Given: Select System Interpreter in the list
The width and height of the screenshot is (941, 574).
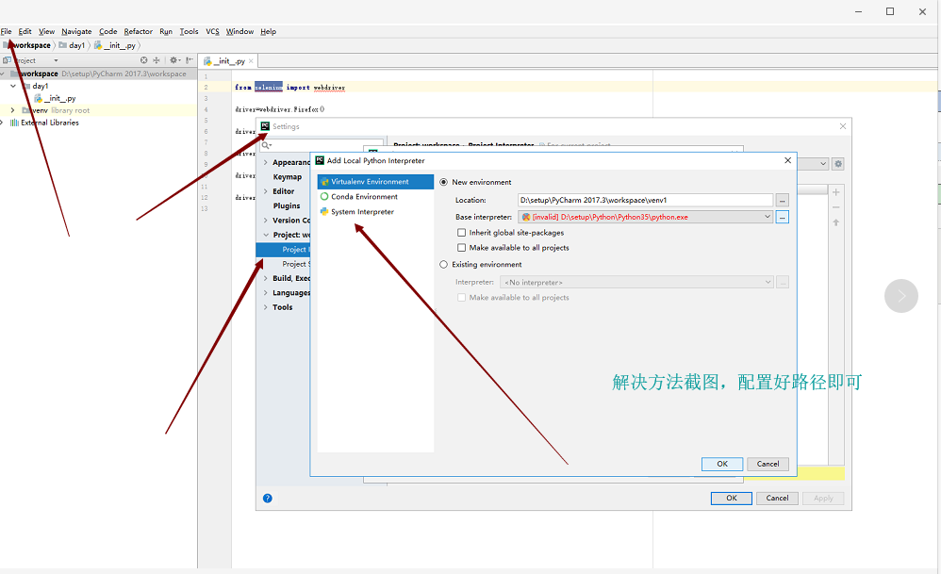Looking at the screenshot, I should tap(362, 212).
